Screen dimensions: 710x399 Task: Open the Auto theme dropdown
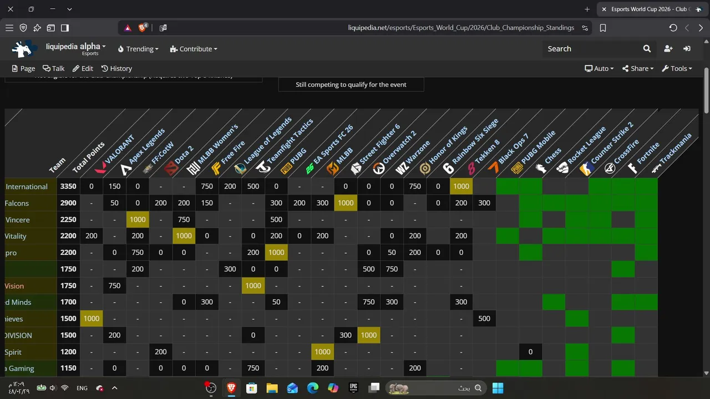point(599,68)
